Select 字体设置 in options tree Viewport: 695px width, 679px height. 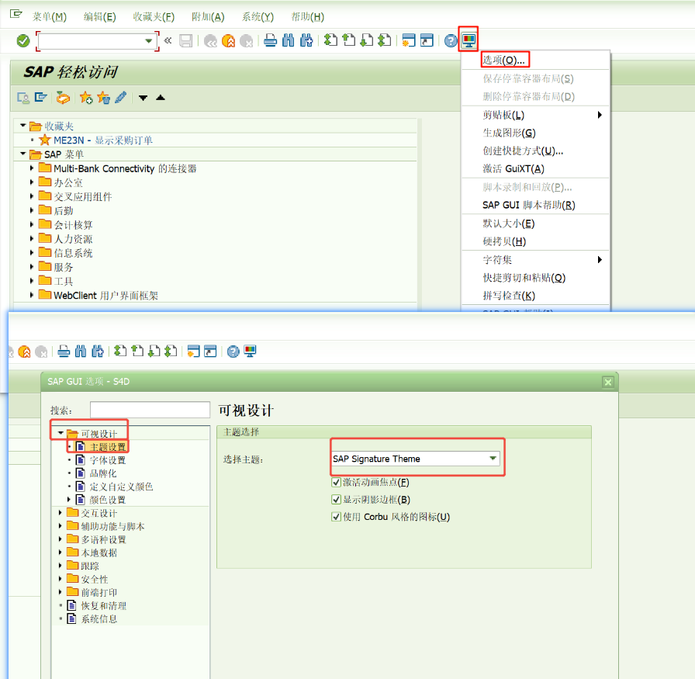click(108, 460)
